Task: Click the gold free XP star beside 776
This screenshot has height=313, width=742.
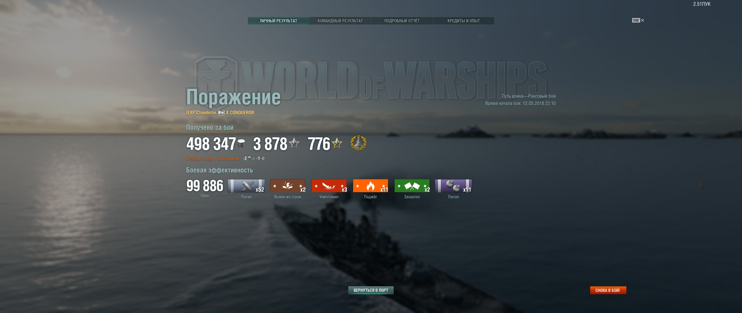Action: click(337, 143)
